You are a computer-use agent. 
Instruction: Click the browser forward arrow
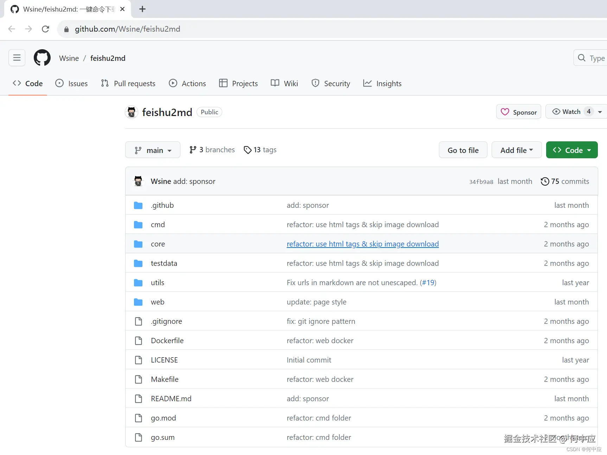point(28,29)
